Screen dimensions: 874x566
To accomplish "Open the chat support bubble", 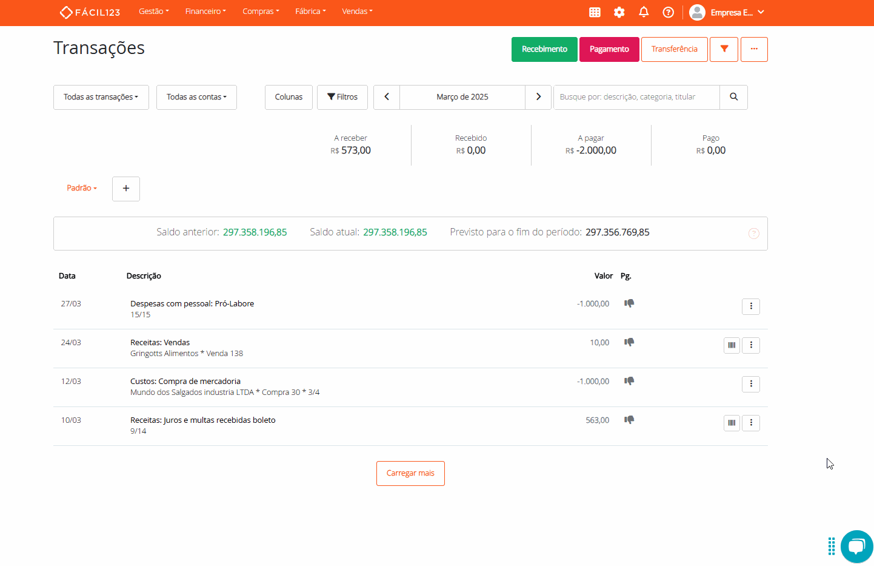I will pyautogui.click(x=856, y=546).
